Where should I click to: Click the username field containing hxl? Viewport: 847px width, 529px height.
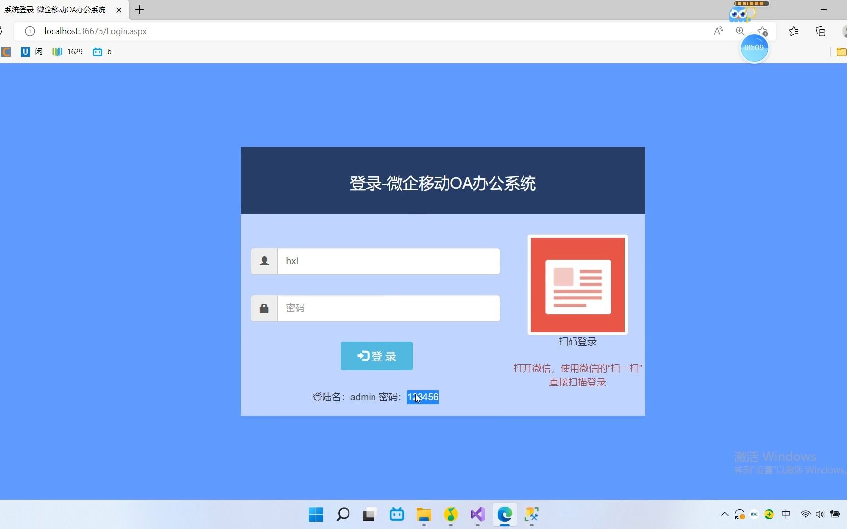pos(389,261)
